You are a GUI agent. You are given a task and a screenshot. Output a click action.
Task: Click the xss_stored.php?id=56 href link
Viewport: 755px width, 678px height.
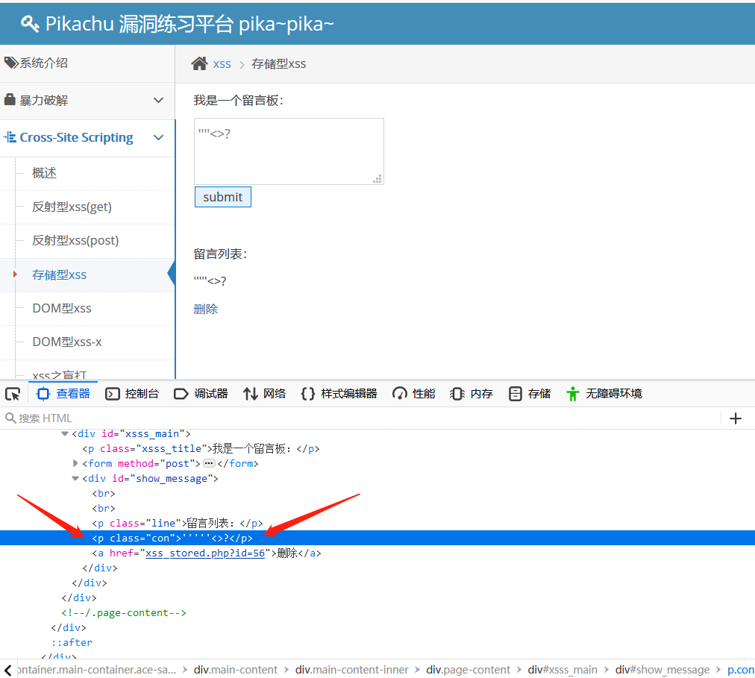pos(205,553)
